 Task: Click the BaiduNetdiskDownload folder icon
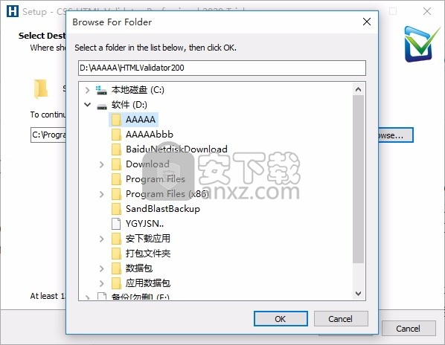[x=116, y=149]
